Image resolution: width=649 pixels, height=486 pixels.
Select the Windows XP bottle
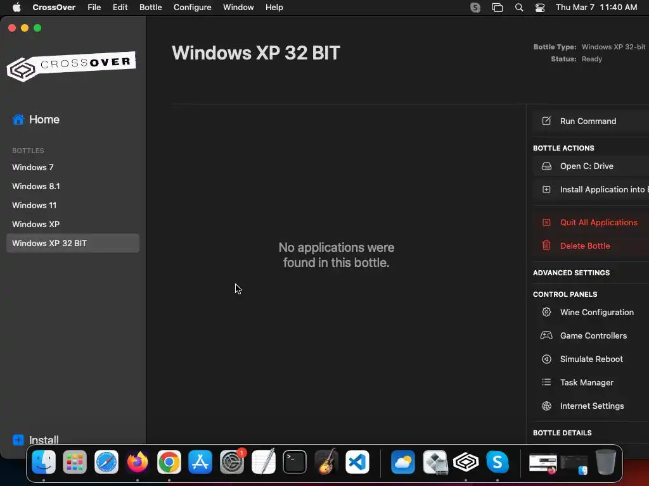(x=73, y=225)
